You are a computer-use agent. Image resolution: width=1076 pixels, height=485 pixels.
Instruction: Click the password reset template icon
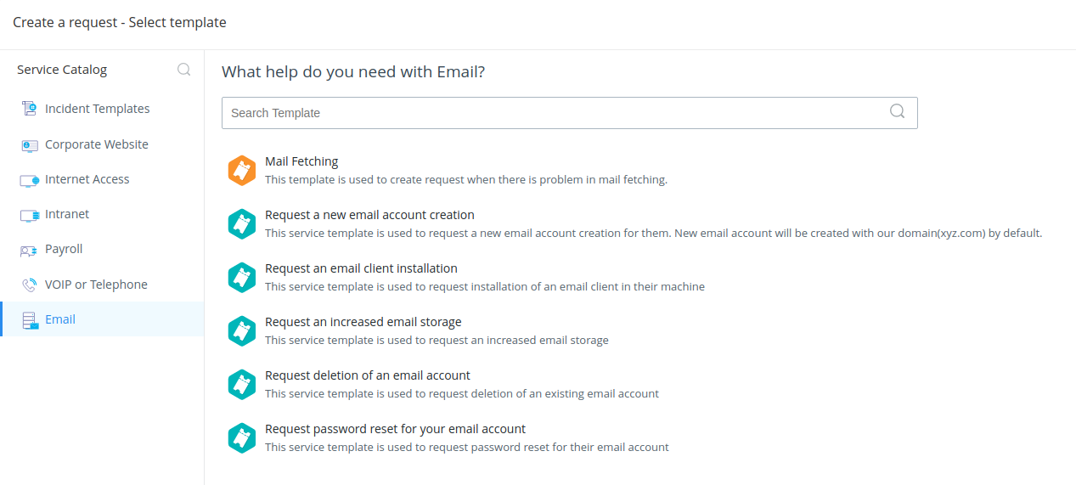(242, 437)
